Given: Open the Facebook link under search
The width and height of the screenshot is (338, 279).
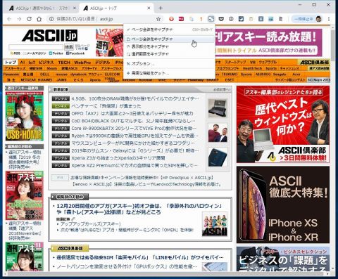Looking at the screenshot, I should [75, 53].
